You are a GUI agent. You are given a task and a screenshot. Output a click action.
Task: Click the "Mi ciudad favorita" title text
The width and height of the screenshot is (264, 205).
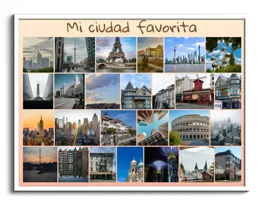[131, 27]
